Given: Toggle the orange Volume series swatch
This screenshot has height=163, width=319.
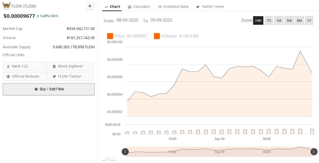Looking at the screenshot, I should tap(157, 36).
